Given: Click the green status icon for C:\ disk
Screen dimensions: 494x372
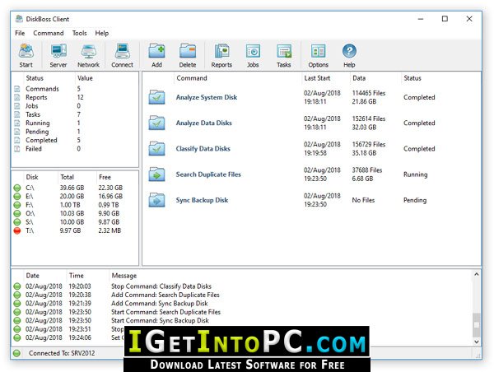Looking at the screenshot, I should tap(17, 188).
